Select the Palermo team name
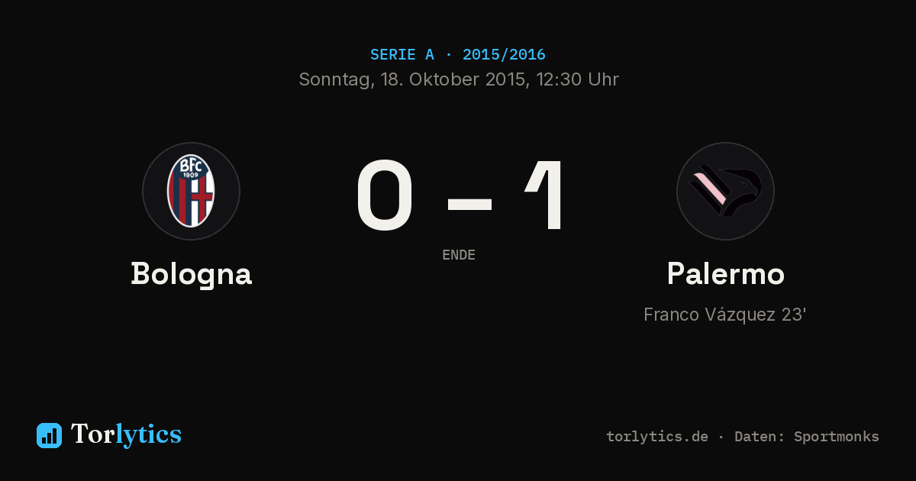916x481 pixels. (725, 273)
